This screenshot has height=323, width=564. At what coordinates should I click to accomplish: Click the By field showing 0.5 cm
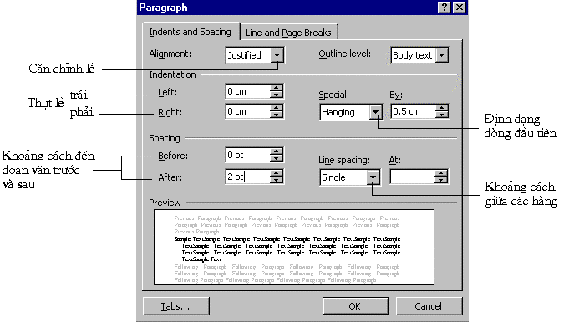[413, 111]
